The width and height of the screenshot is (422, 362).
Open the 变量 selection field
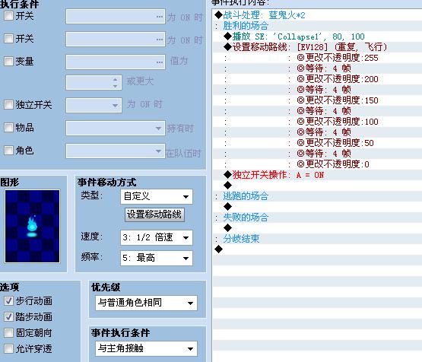[116, 62]
